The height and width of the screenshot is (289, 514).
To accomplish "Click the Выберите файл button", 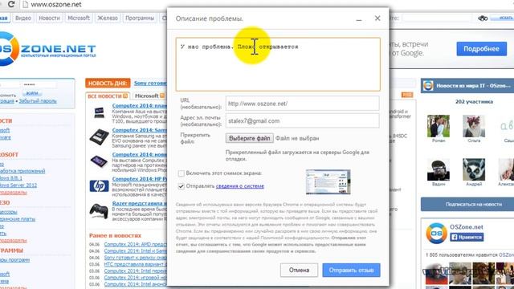I will click(x=249, y=138).
